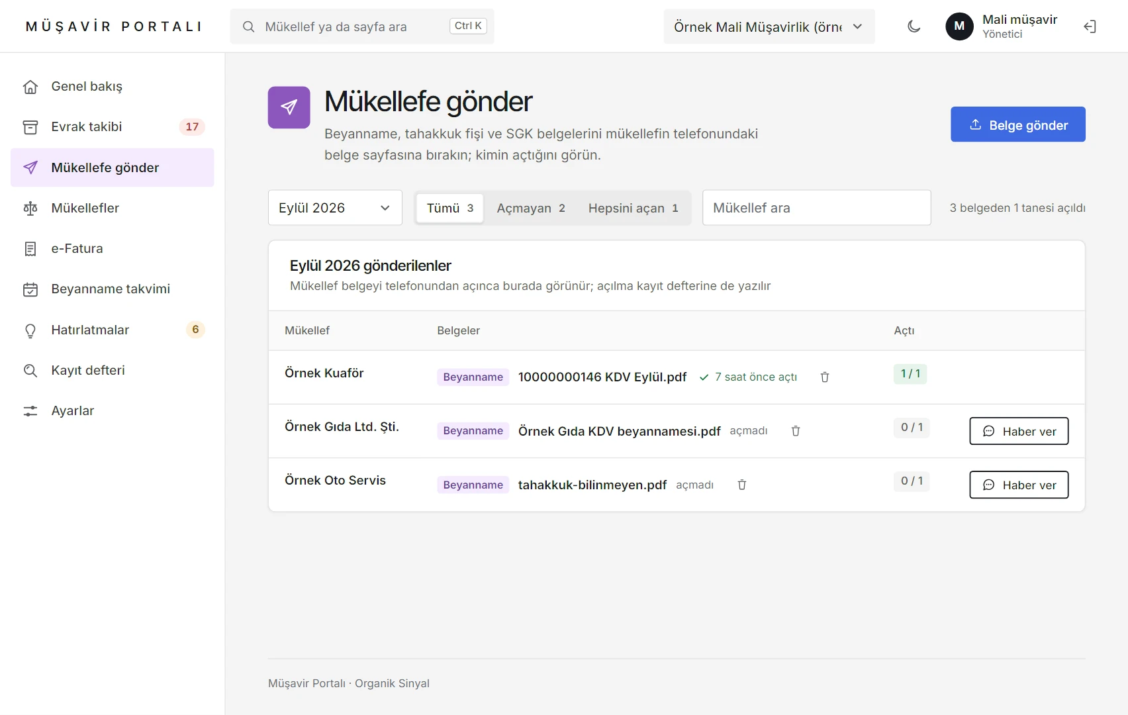Click the Örnek Gıda Ltd. Şti. name
1128x715 pixels.
[342, 427]
